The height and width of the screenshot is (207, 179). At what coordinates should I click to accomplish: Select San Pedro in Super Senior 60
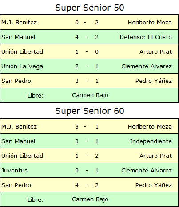click(16, 185)
